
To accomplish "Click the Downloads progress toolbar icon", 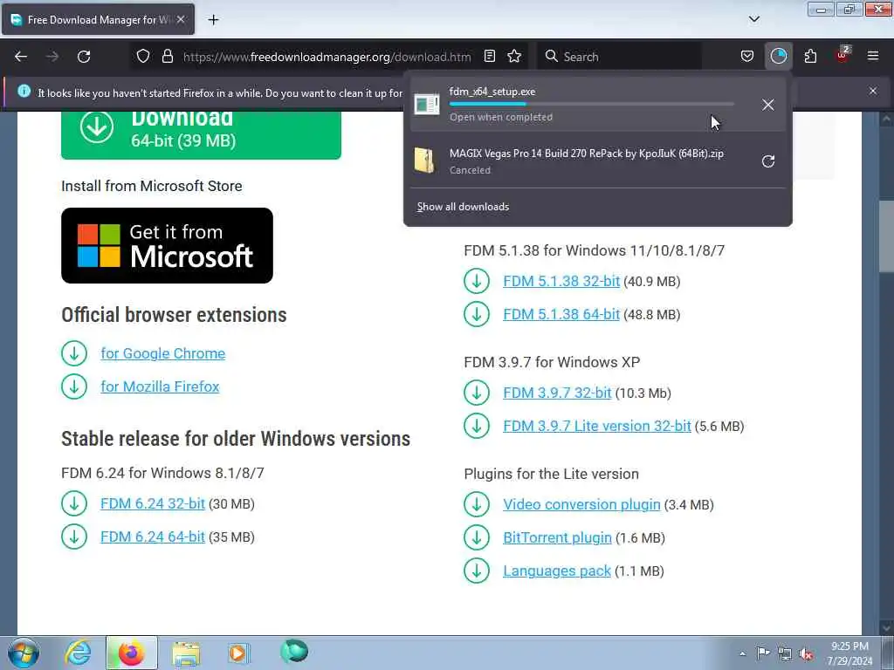I will [x=778, y=57].
